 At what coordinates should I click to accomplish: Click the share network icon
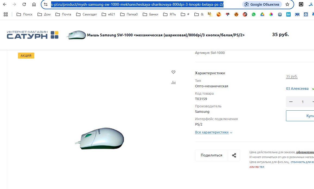[x=234, y=155]
